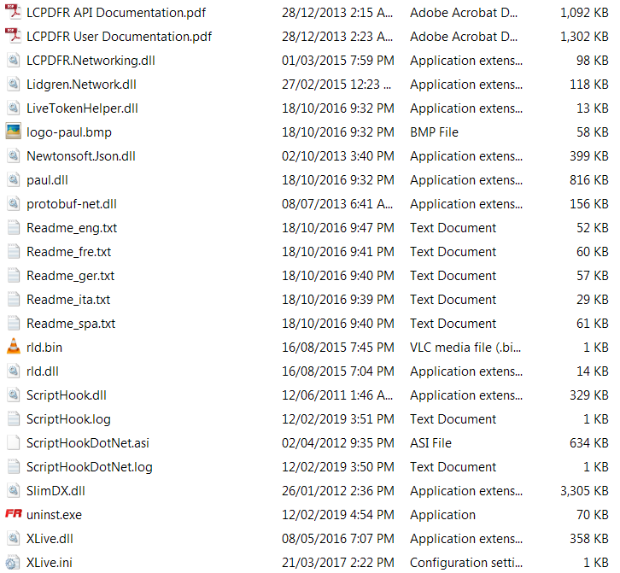Click the DLL icon beside ScriptHook.dll
Screen dimensions: 620x573
13,395
